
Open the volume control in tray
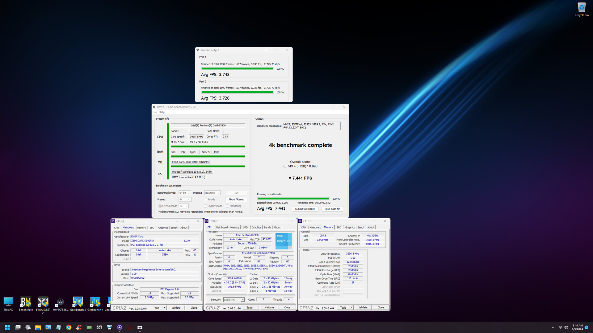coord(566,327)
